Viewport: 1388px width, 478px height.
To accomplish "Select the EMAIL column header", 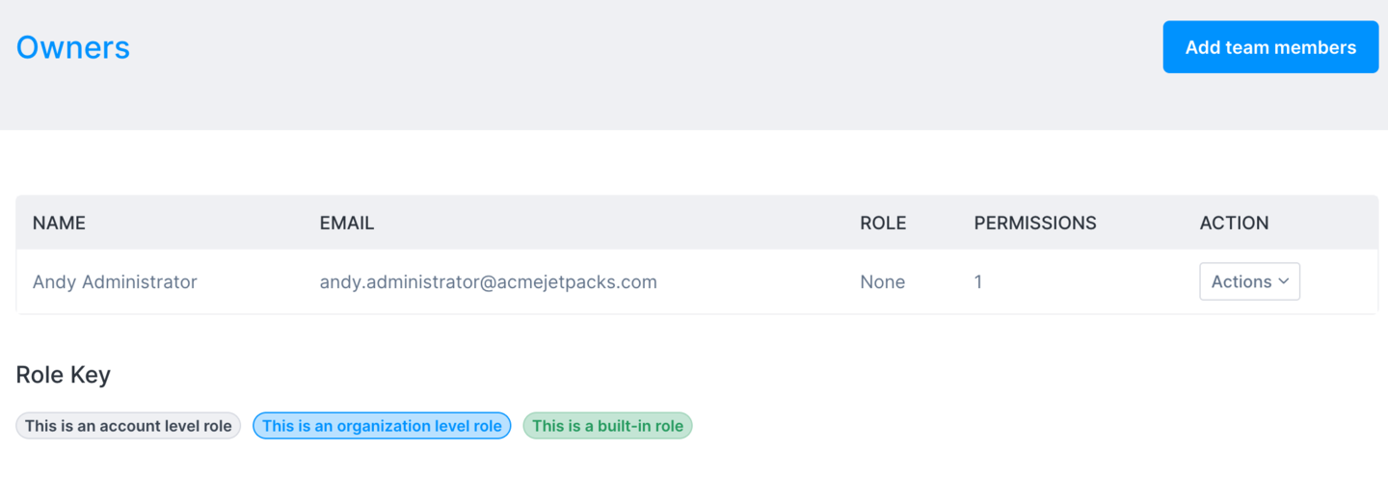I will pos(347,223).
